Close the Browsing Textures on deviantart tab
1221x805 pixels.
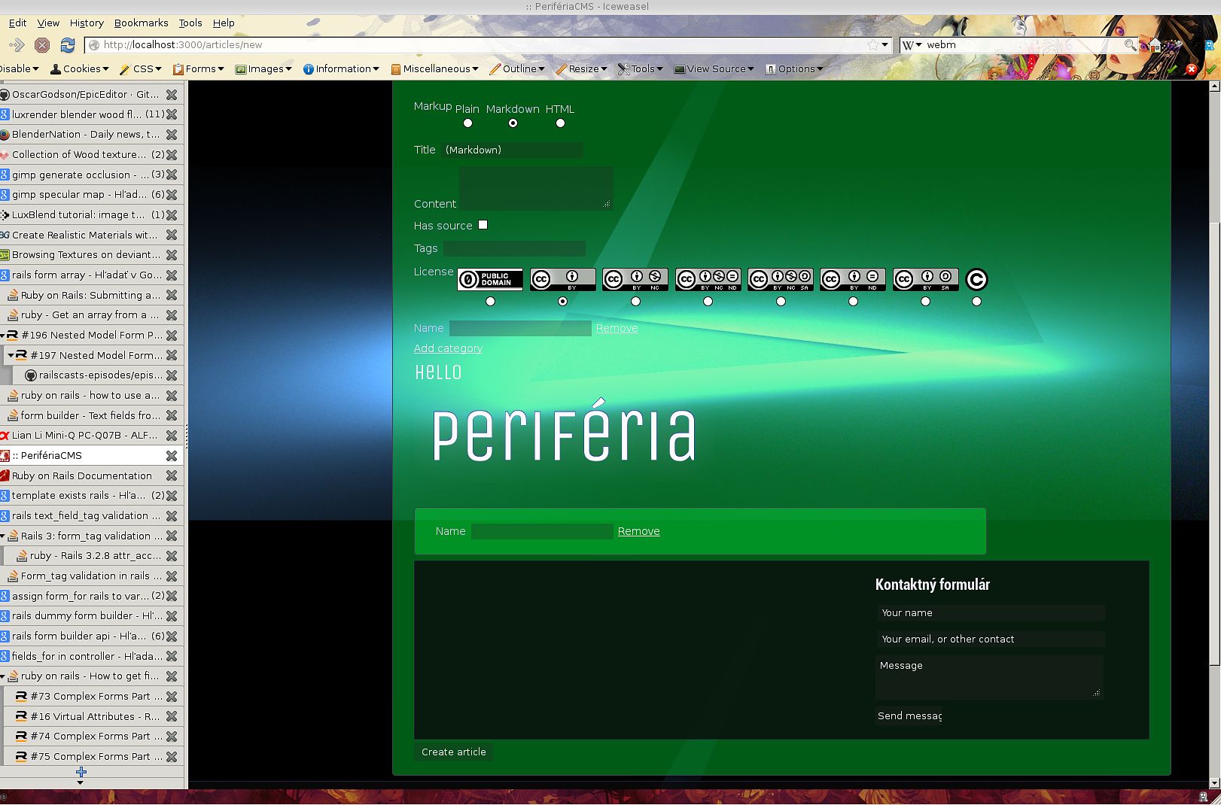(172, 255)
